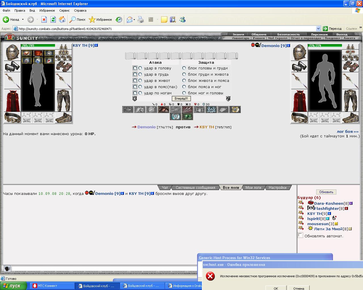This screenshot has width=363, height=290.
Task: Open the Сервис menu
Action: pos(64,10)
